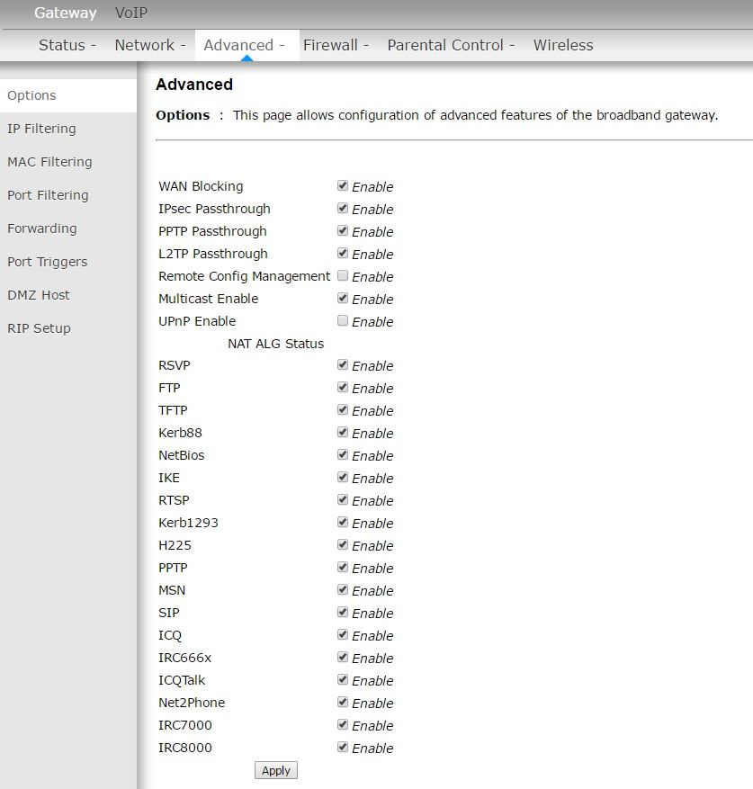Check the UPnP Enable checkbox
This screenshot has height=789, width=753.
pos(343,320)
